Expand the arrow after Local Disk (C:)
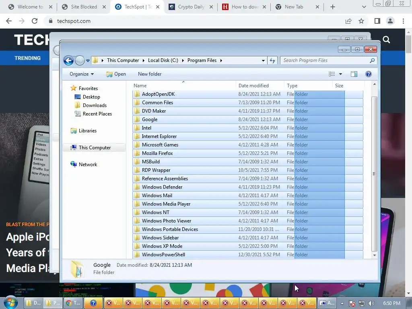The width and height of the screenshot is (412, 309). 183,60
